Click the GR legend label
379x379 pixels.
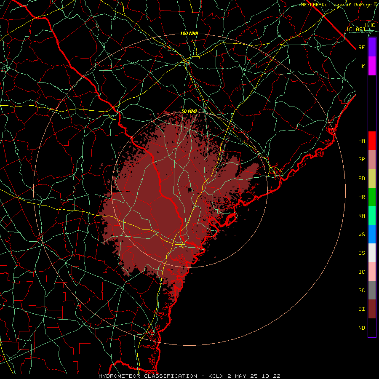click(x=362, y=160)
